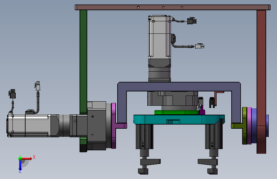277x179 pixels.
Task: Select the black foot at the green column's bottom
Action: 83,148
